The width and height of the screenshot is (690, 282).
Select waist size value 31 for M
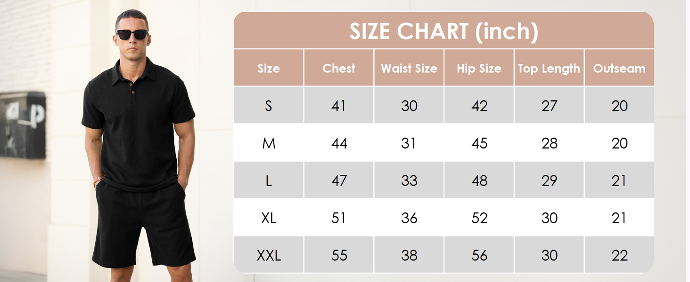point(409,143)
